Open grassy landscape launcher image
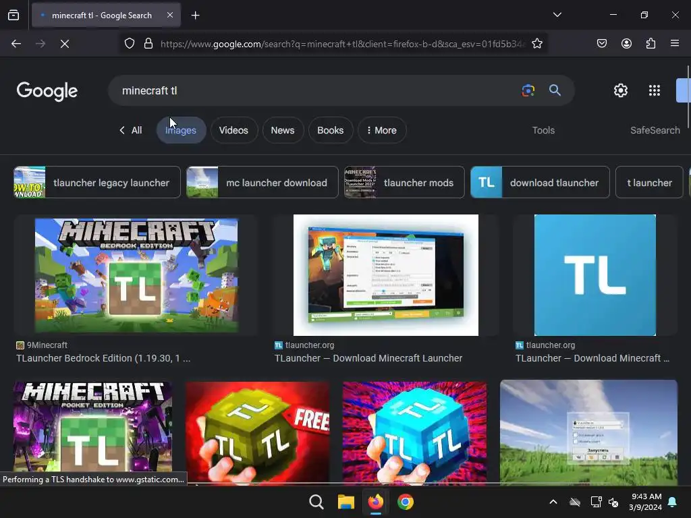Viewport: 691px width, 518px height. 588,431
